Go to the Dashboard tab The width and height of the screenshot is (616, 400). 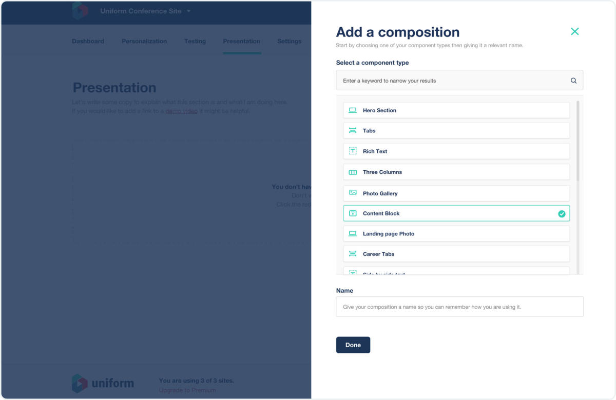click(x=88, y=41)
